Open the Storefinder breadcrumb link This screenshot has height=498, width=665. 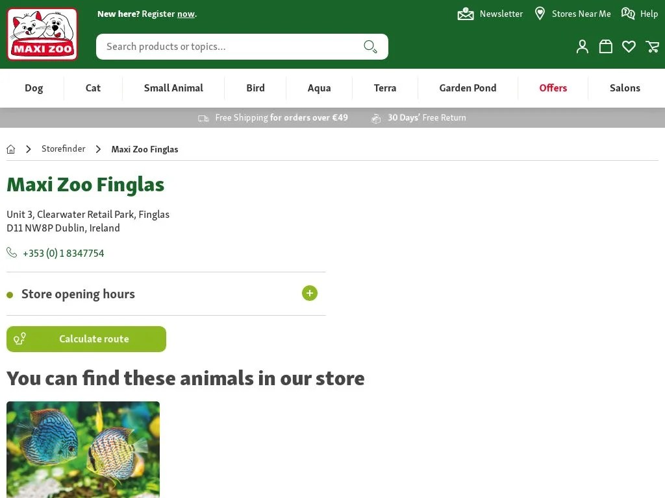click(63, 148)
